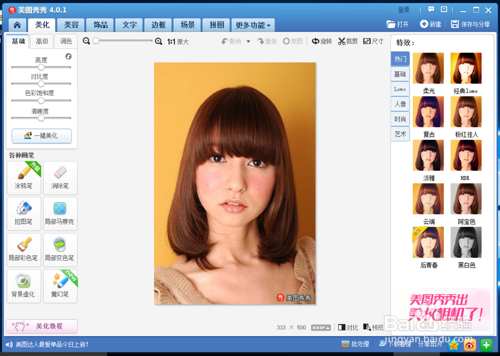Viewport: 500px width, 356px height.
Task: Apply the HDR effect thumbnail
Action: 466,155
